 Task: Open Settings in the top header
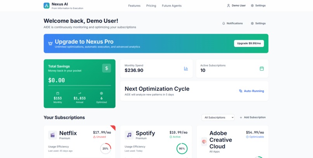coord(258,5)
